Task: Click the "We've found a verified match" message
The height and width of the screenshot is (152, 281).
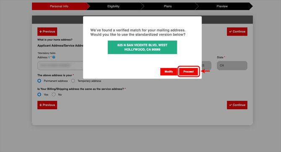Action: (138, 32)
